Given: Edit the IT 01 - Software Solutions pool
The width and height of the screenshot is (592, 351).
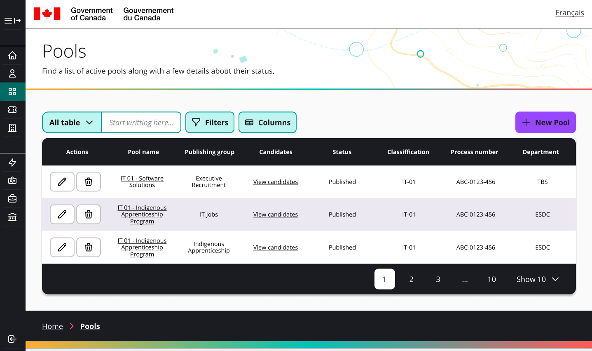Looking at the screenshot, I should (x=62, y=181).
